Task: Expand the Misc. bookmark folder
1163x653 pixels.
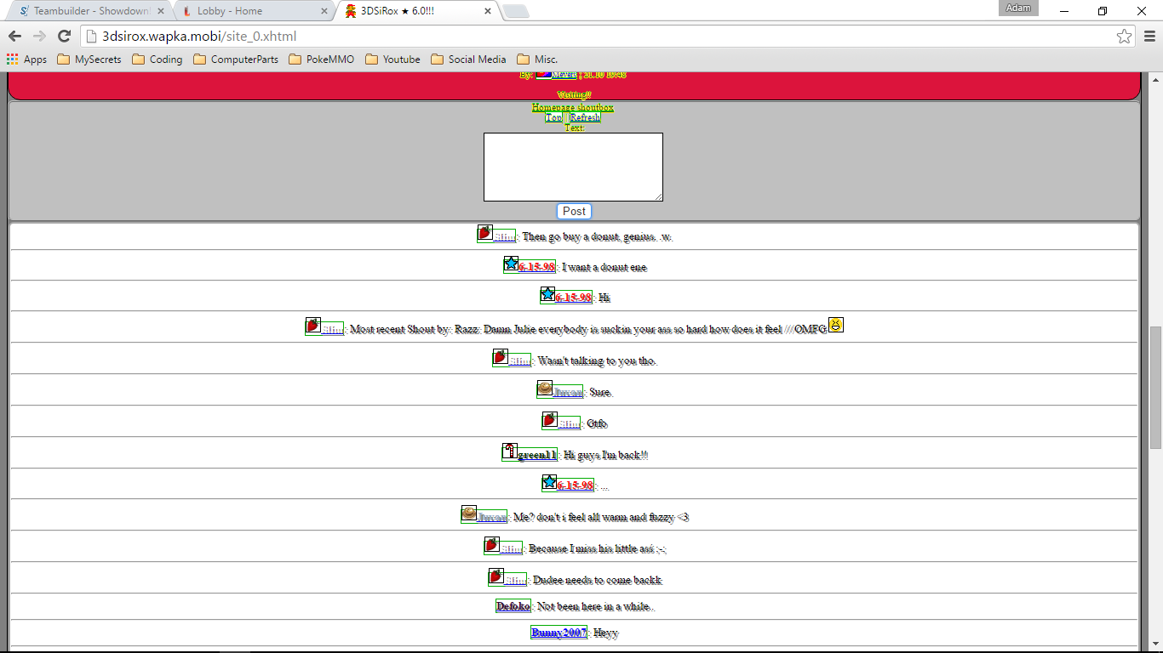Action: click(x=537, y=60)
